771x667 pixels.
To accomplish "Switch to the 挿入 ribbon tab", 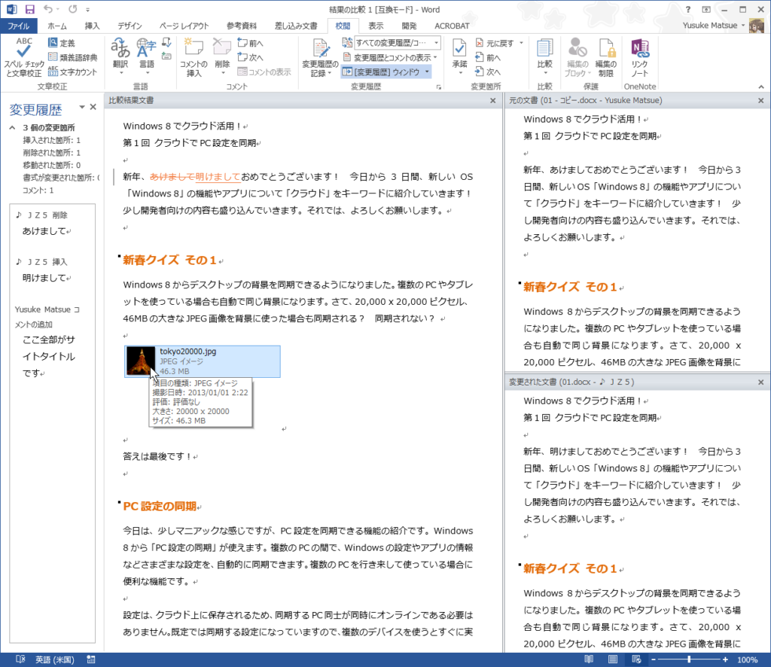I will tap(92, 26).
